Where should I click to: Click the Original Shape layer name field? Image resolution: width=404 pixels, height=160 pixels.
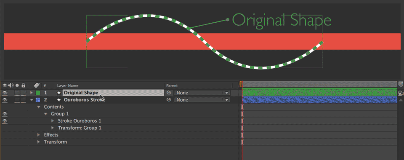click(113, 93)
